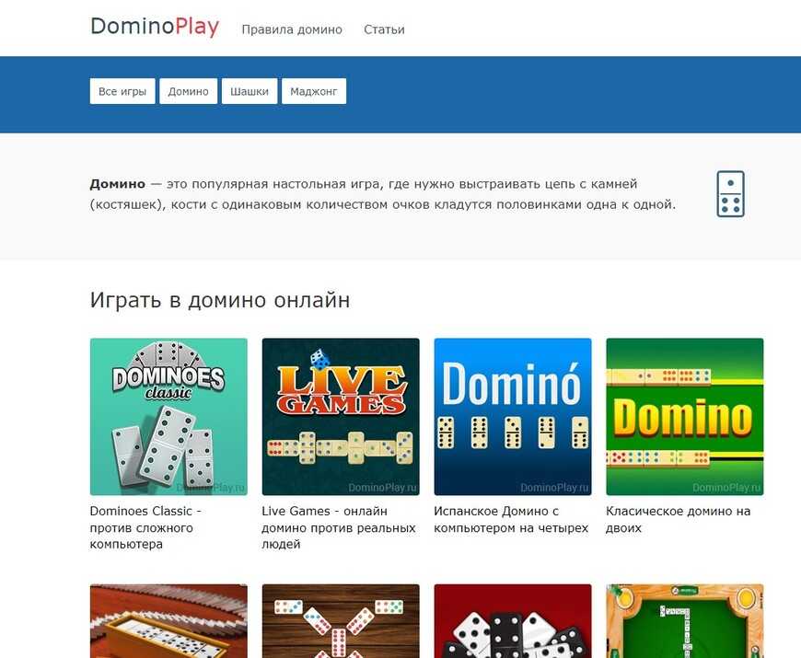Open the Live Games thumbnail image
Viewport: 801px width, 658px height.
point(341,417)
